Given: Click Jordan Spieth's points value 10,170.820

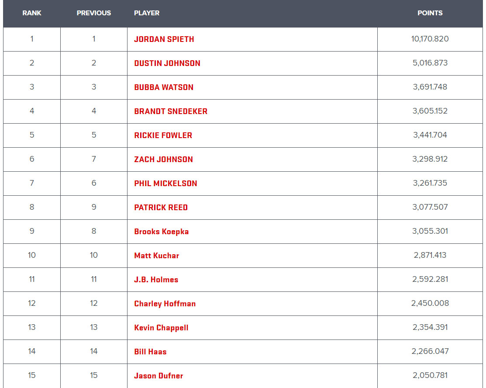Looking at the screenshot, I should click(430, 39).
